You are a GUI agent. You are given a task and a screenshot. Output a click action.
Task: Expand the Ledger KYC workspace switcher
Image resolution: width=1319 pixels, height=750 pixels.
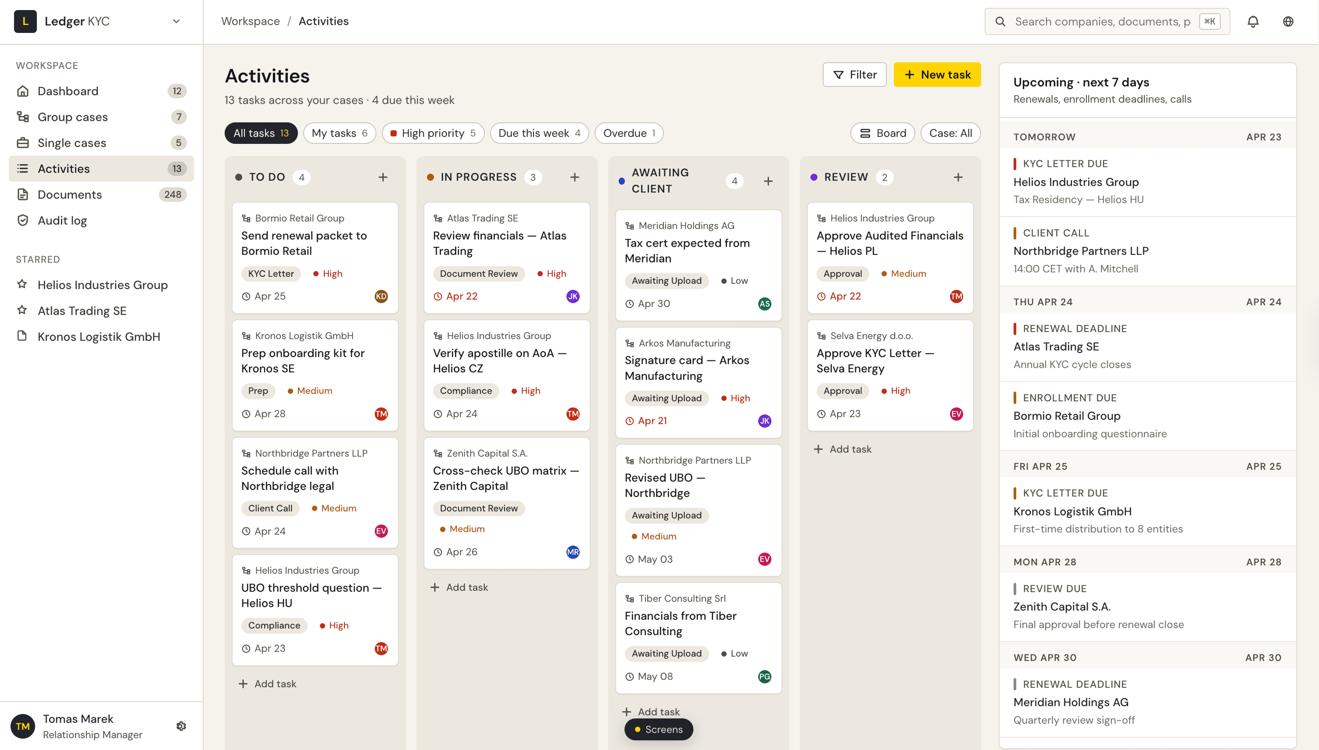[176, 21]
